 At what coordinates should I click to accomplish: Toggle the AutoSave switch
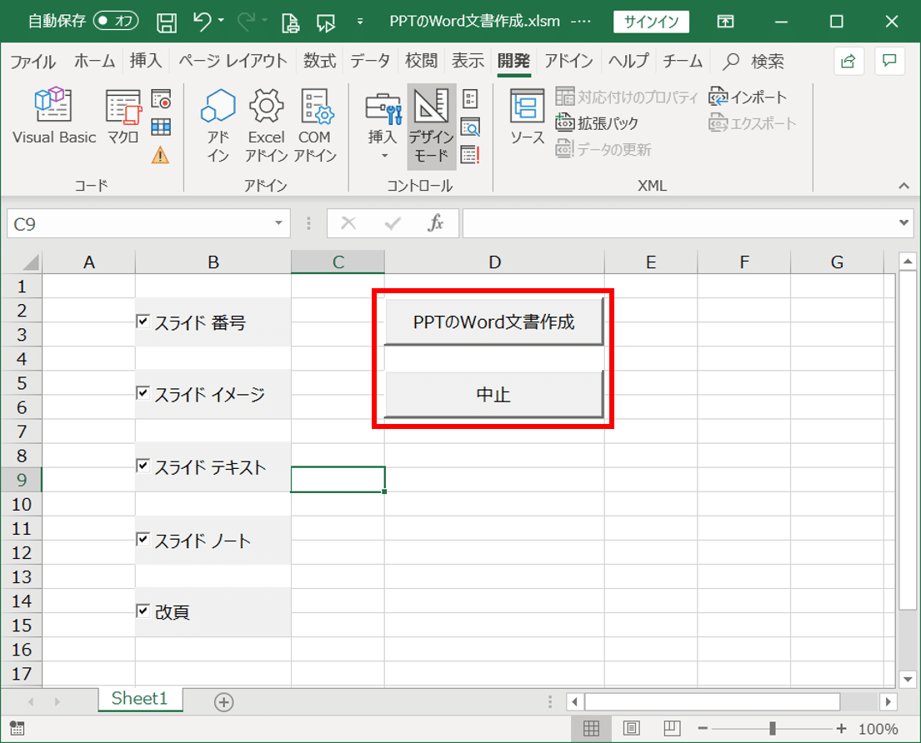point(117,21)
